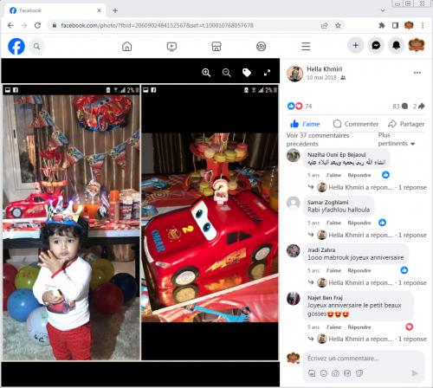Reply to Jradi Zahra's comment
The width and height of the screenshot is (433, 388).
[359, 270]
